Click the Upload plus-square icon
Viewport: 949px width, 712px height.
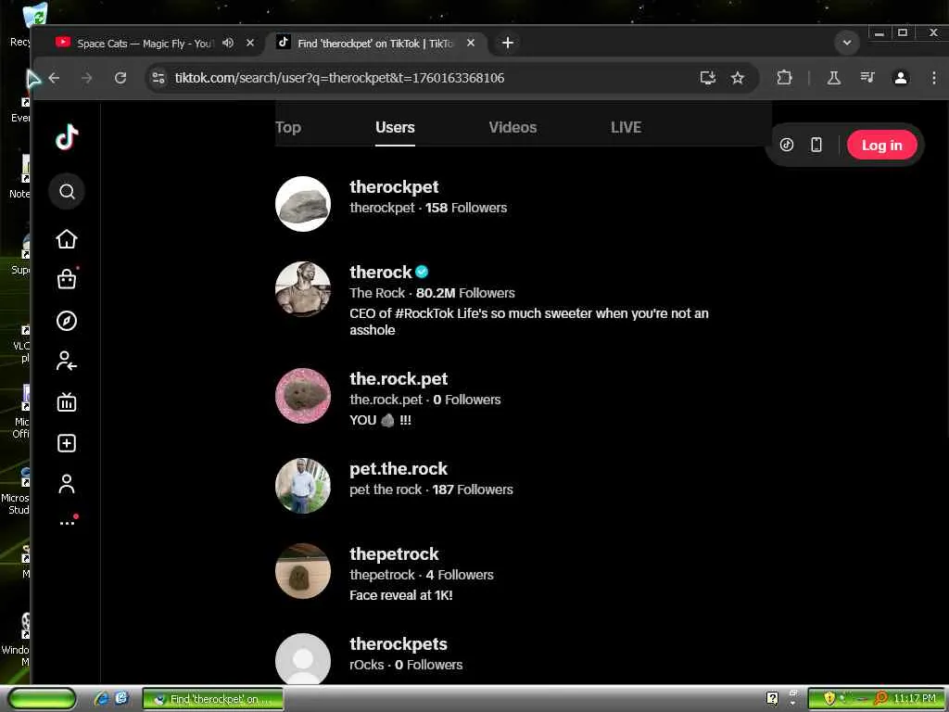pos(67,443)
